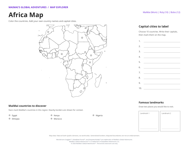Click the '© 2026 MaiMai's Global Adventures' line

point(95,143)
